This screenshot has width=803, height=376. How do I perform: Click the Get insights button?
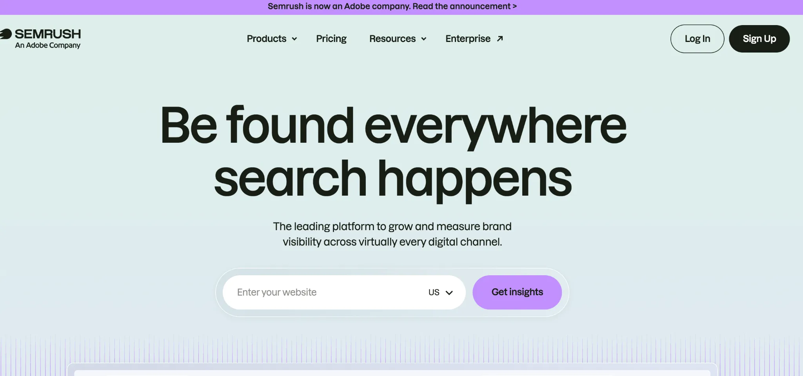[517, 292]
